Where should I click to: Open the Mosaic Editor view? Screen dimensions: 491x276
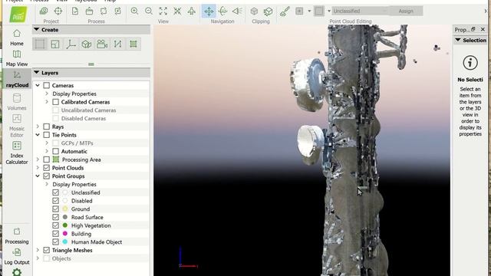tap(17, 126)
